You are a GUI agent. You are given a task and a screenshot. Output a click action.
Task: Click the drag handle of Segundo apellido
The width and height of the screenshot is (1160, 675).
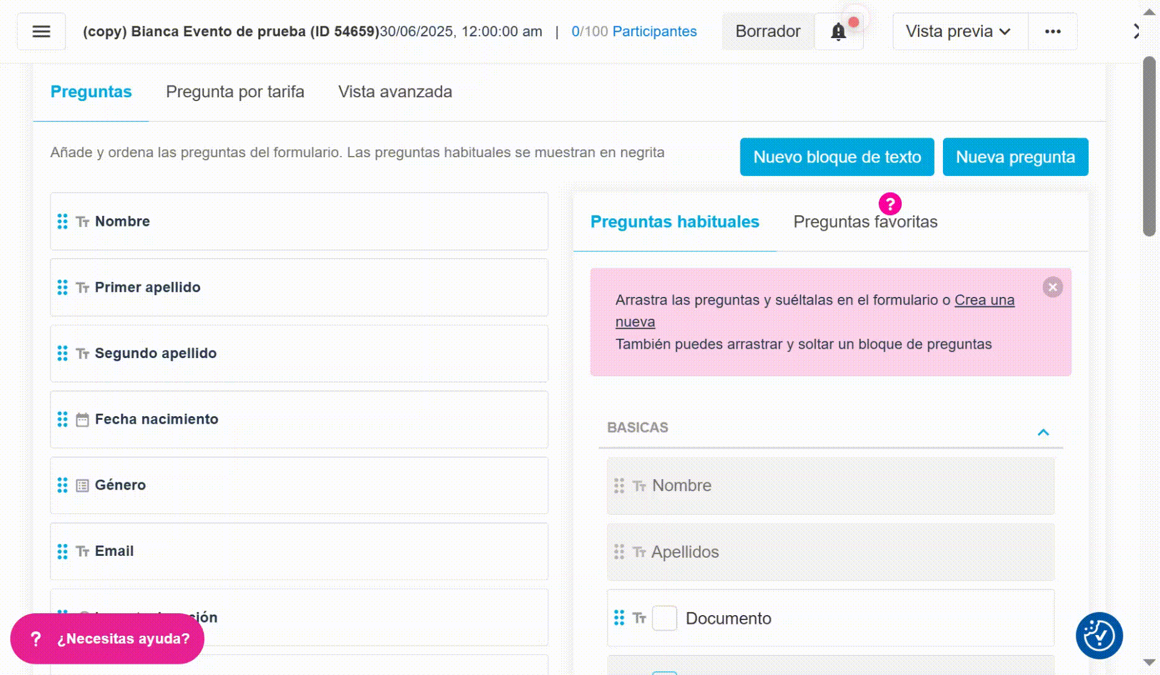tap(62, 353)
